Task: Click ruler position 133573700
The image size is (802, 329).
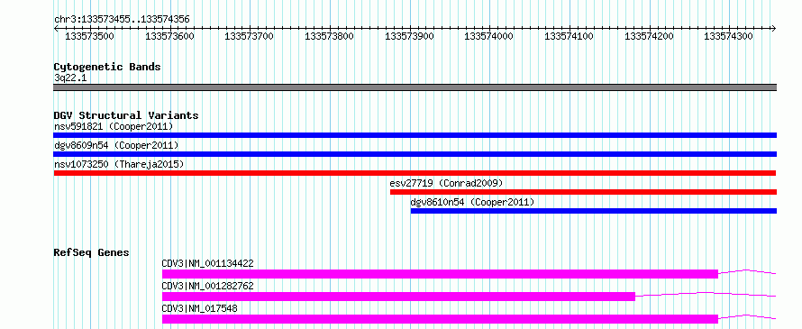Action: click(250, 36)
